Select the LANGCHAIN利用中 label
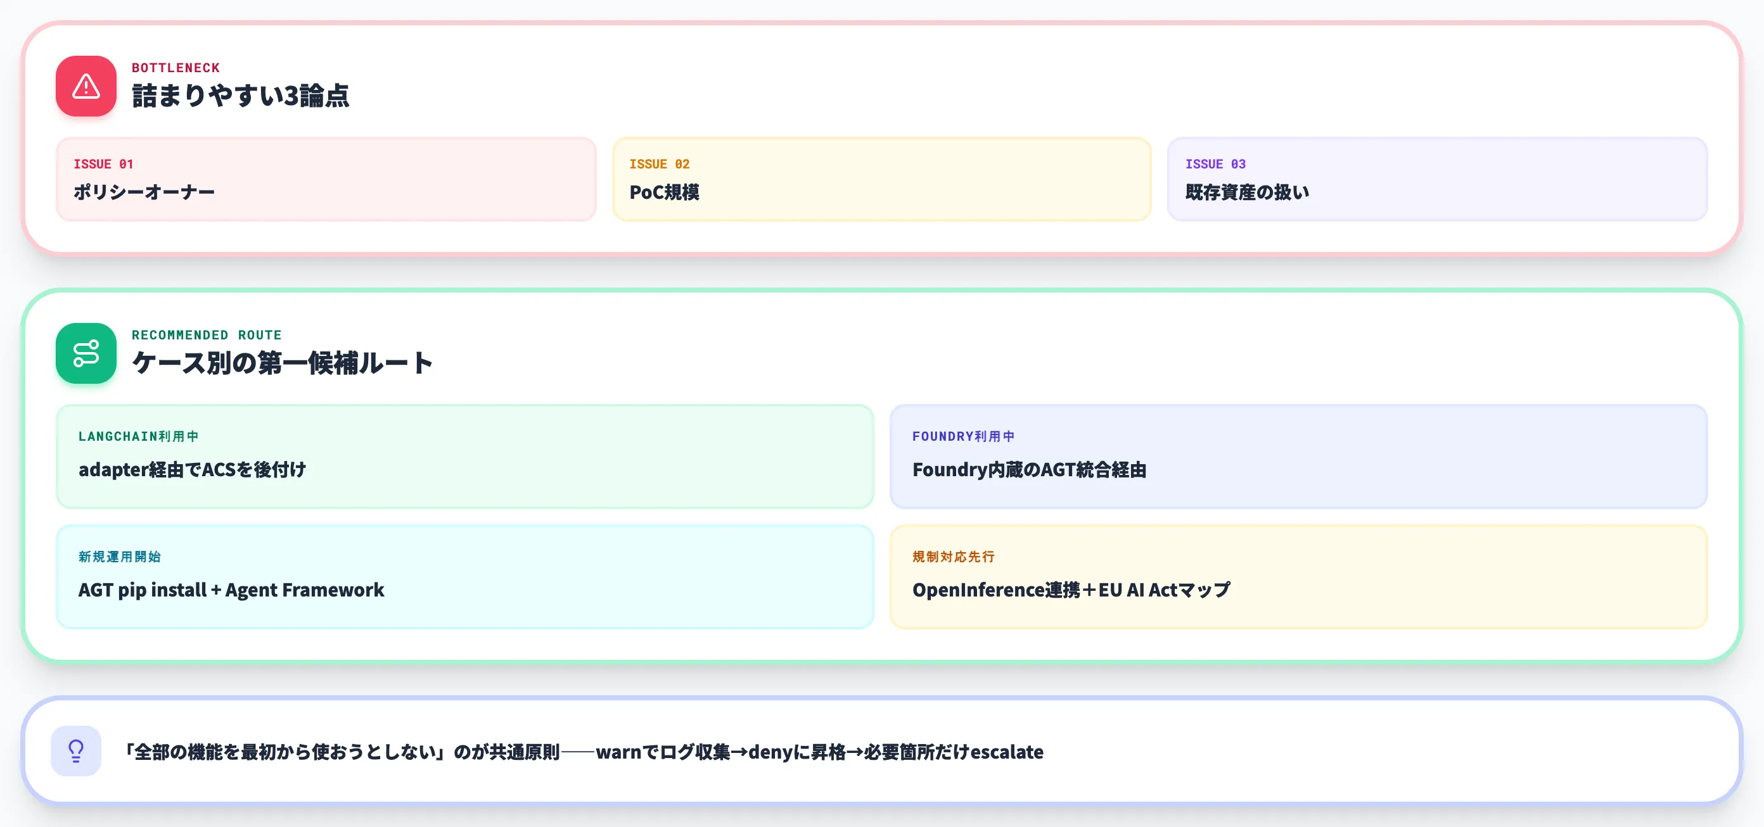1764x827 pixels. [x=138, y=436]
